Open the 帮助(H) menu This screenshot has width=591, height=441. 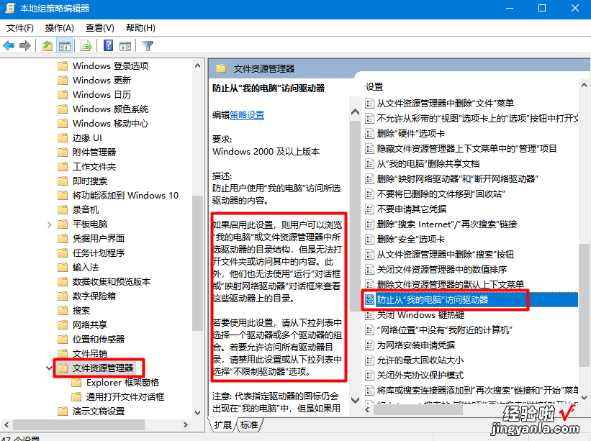pos(140,28)
